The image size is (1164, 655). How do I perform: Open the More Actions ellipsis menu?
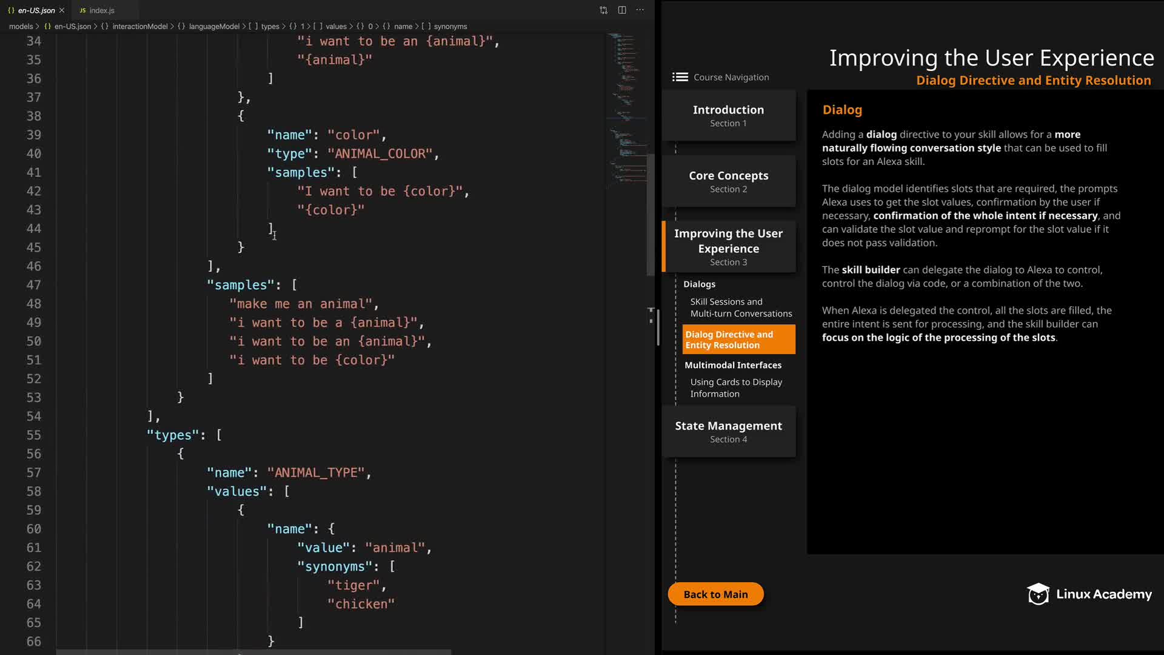(640, 10)
